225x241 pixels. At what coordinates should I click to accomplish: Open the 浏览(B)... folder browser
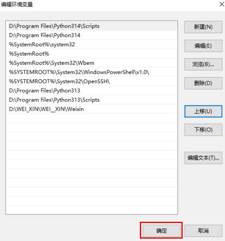pyautogui.click(x=203, y=64)
